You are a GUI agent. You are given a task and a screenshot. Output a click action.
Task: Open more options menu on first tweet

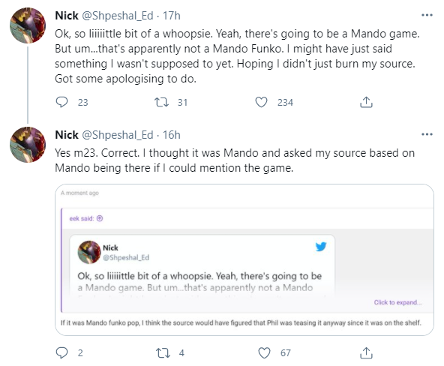pos(427,15)
